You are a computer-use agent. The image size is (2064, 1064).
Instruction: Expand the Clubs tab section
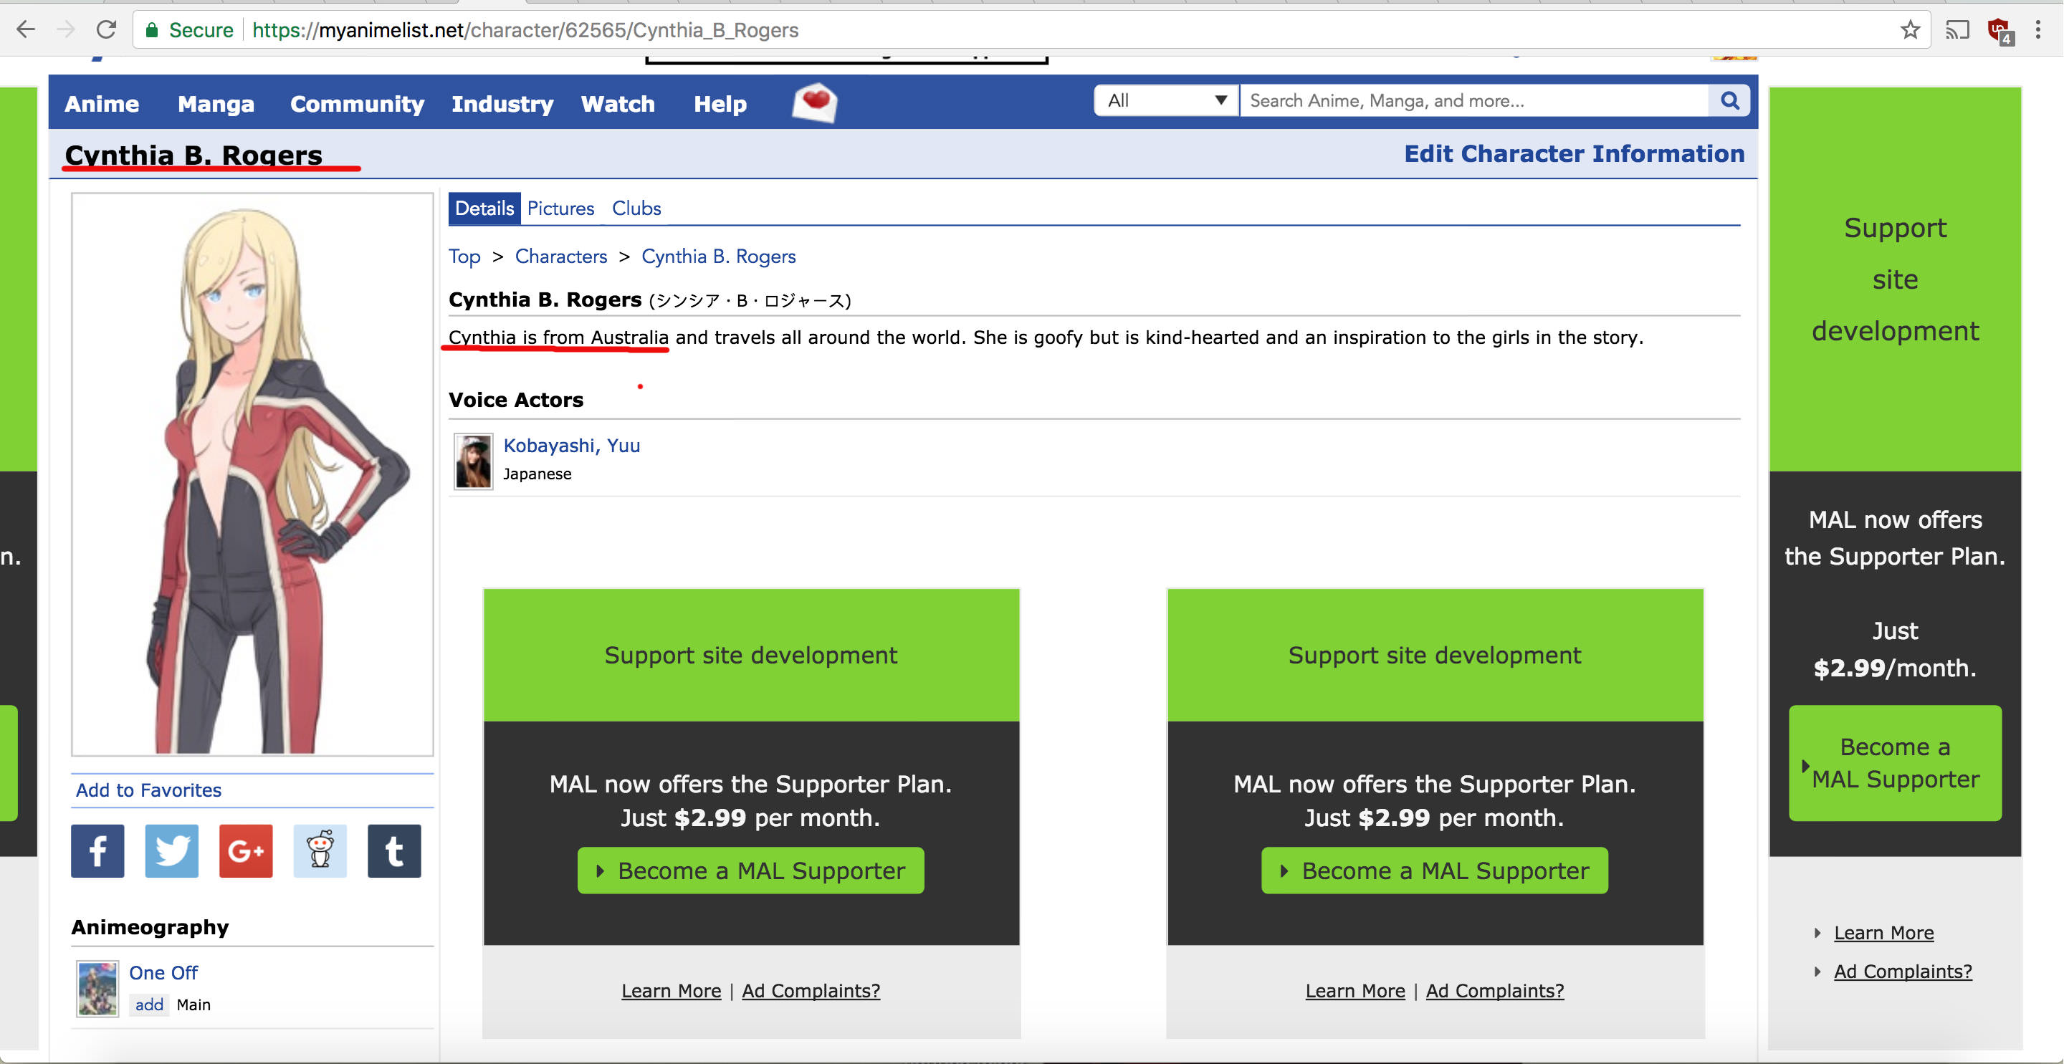(x=635, y=208)
